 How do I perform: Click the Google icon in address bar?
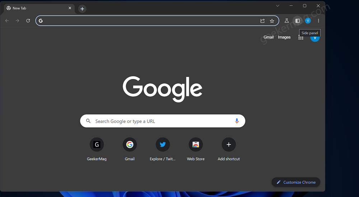41,20
